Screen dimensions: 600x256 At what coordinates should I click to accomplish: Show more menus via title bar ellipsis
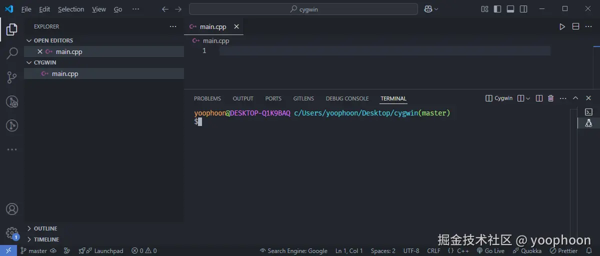click(x=136, y=9)
